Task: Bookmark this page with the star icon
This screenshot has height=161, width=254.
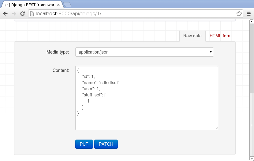Action: tap(239, 13)
